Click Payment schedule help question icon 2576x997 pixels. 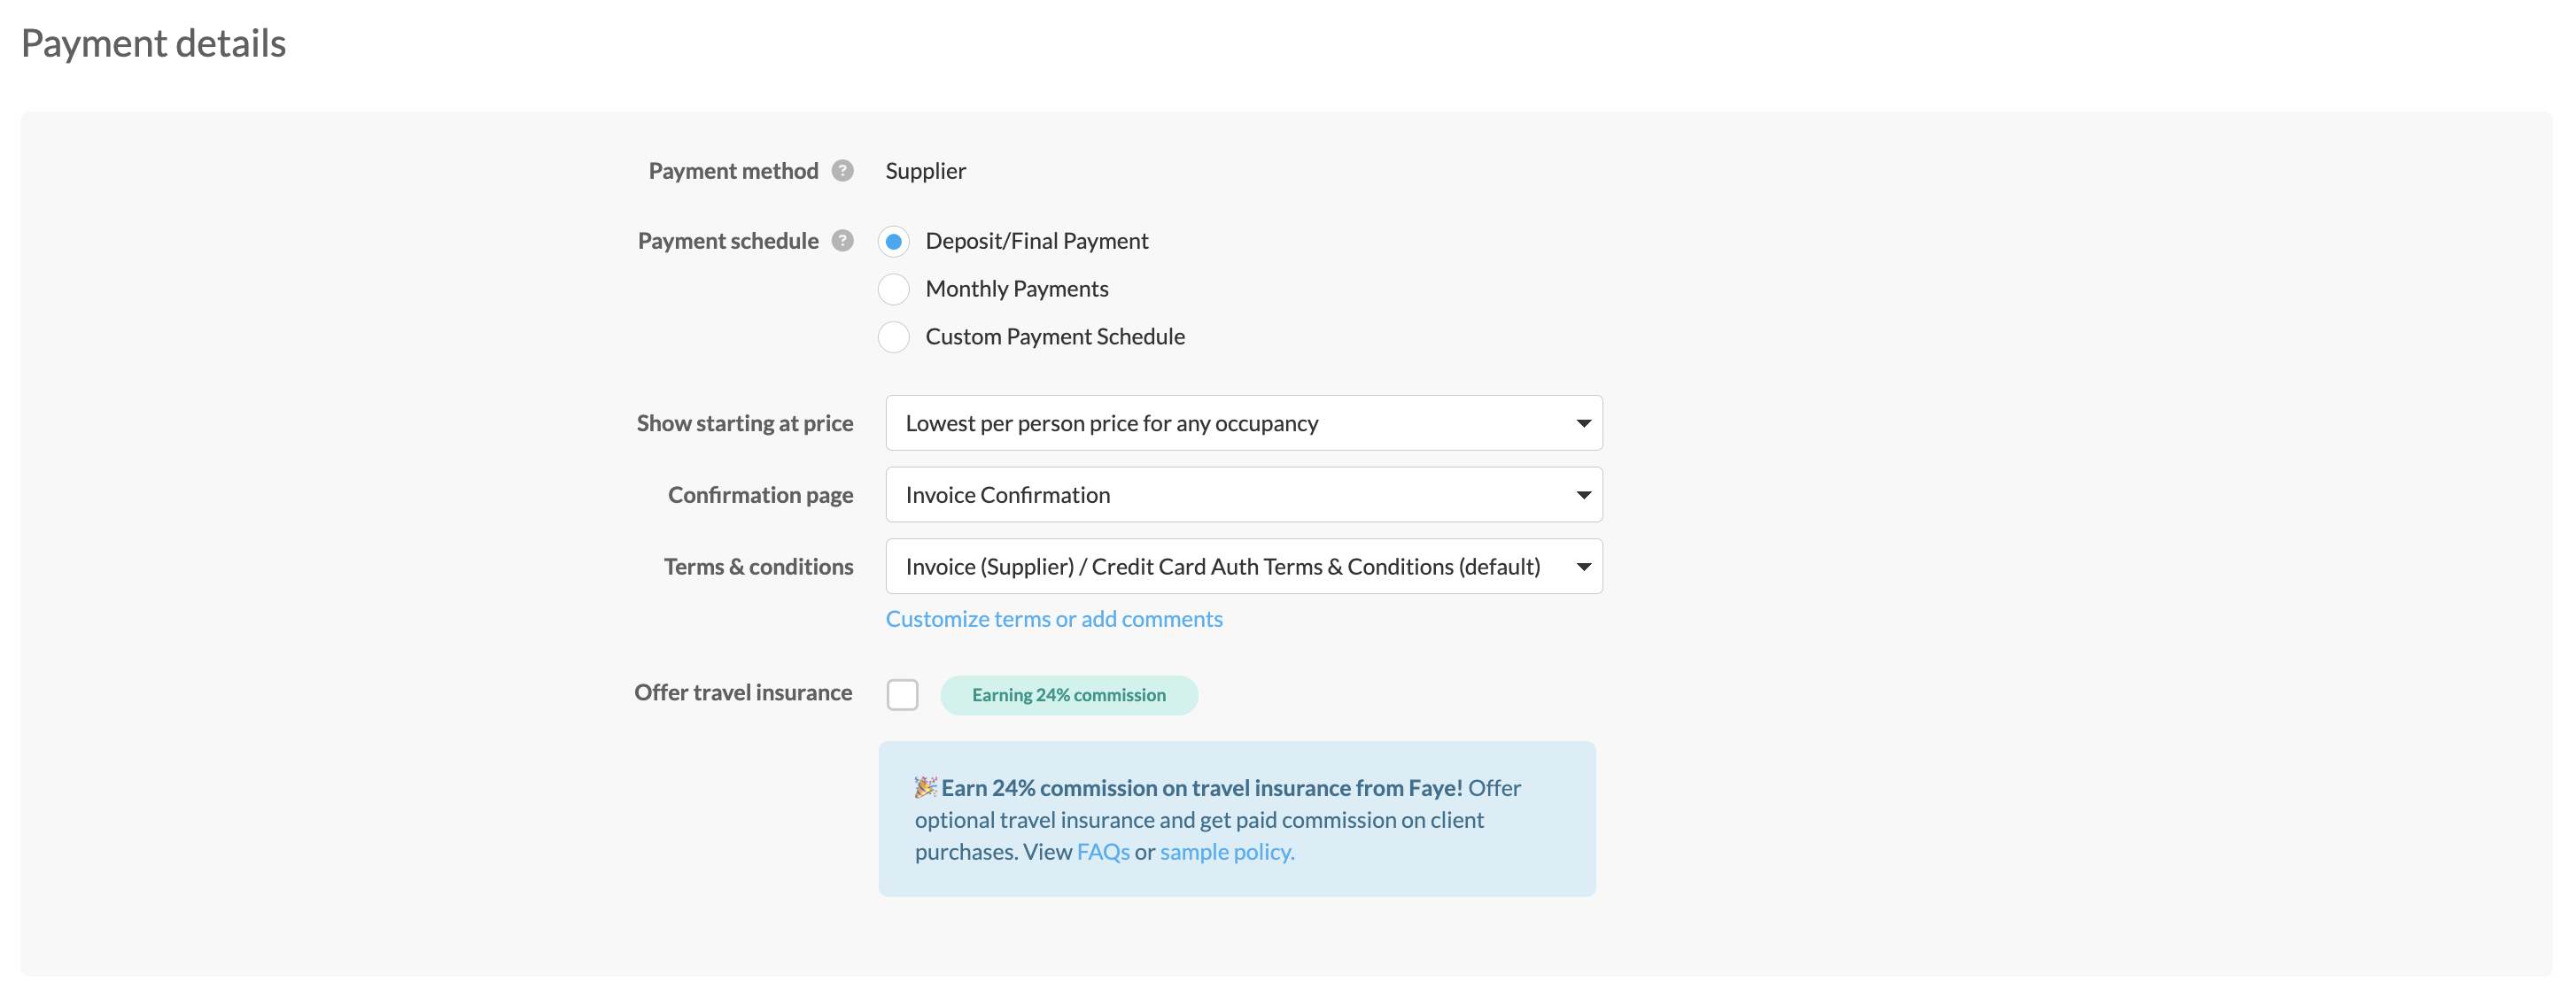pos(843,241)
